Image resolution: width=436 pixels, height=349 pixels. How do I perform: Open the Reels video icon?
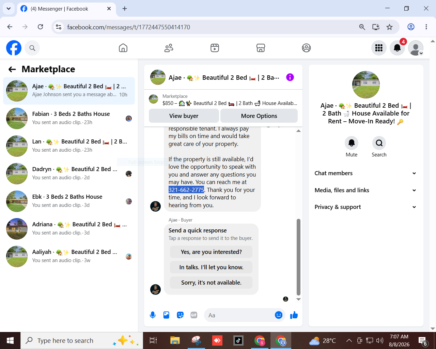tap(215, 48)
